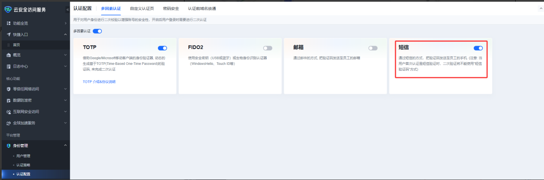Disable the TOTP authentication toggle
Viewport: 544px width, 180px height.
coord(162,48)
